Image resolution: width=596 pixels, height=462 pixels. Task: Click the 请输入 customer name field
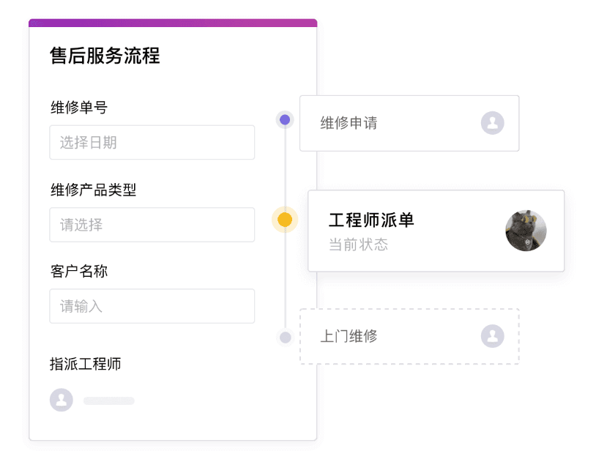(152, 306)
